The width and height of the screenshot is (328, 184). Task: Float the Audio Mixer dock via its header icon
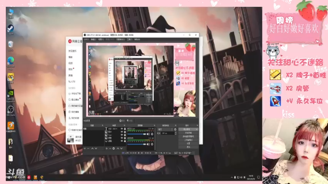click(x=154, y=126)
